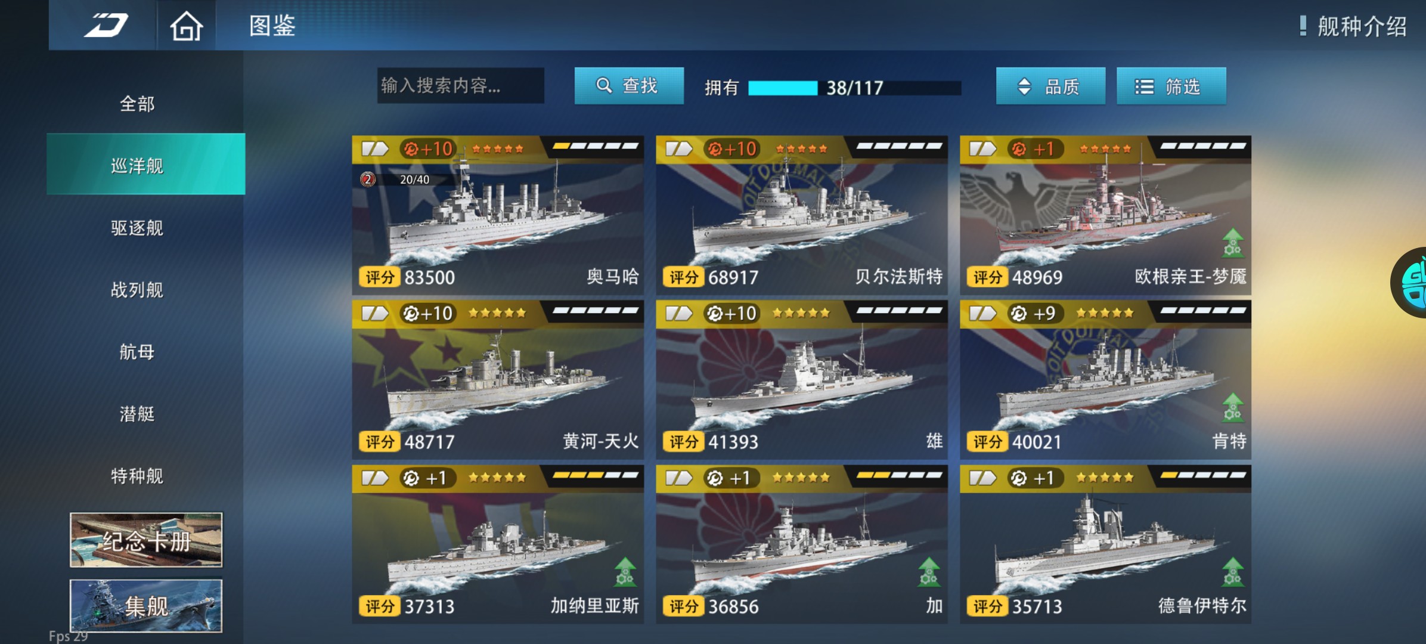Open 舰种介绍 ship type info
Image resolution: width=1426 pixels, height=644 pixels.
click(1353, 26)
